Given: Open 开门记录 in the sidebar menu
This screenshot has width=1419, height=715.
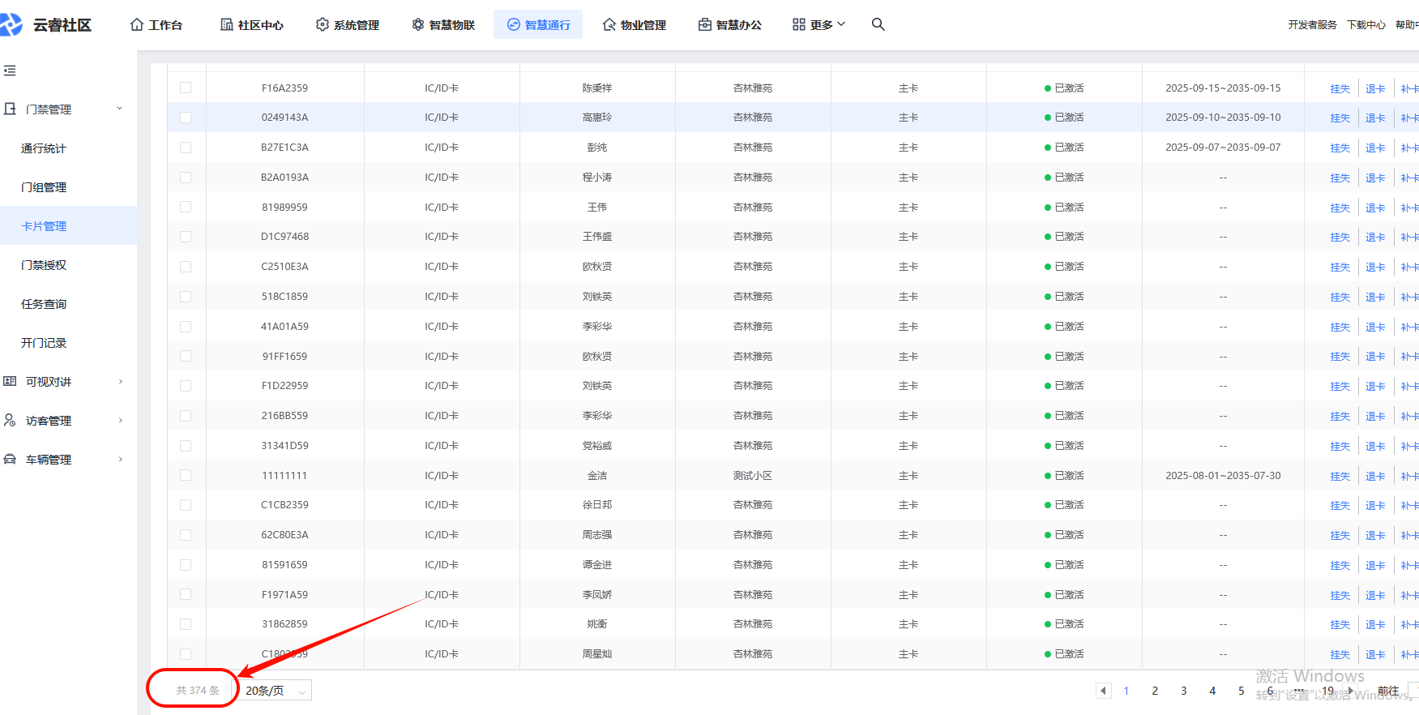Looking at the screenshot, I should 44,343.
